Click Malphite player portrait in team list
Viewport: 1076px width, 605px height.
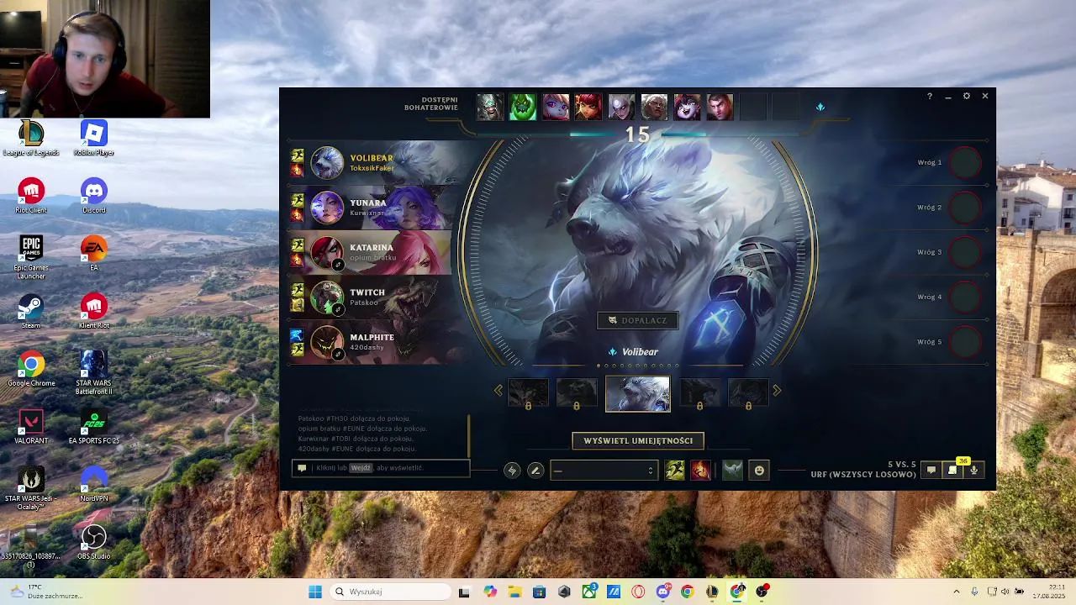pos(327,342)
